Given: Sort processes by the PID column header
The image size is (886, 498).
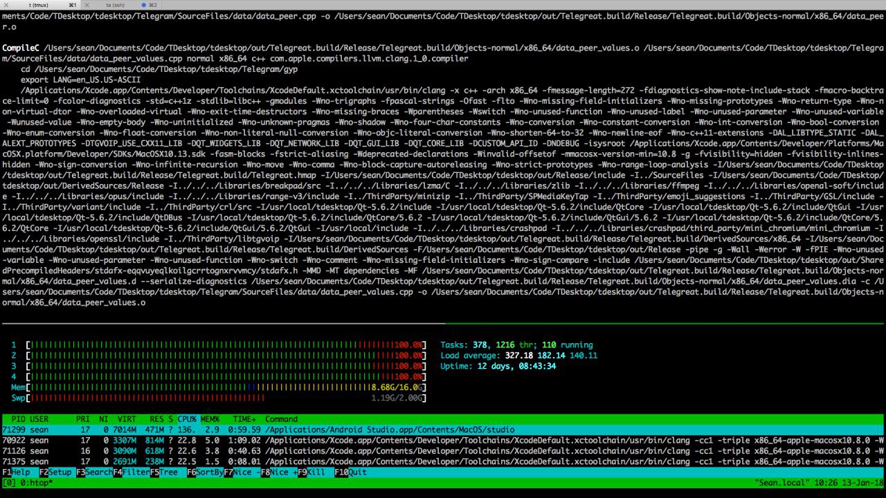Looking at the screenshot, I should (x=18, y=419).
